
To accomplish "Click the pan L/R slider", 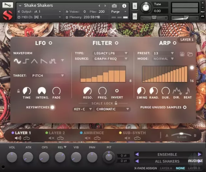I will [154, 18].
